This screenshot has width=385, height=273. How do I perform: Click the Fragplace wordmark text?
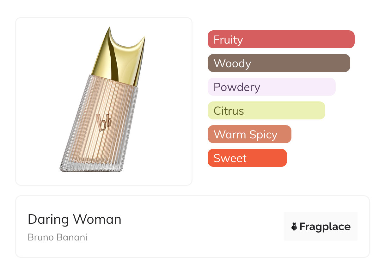click(x=325, y=227)
